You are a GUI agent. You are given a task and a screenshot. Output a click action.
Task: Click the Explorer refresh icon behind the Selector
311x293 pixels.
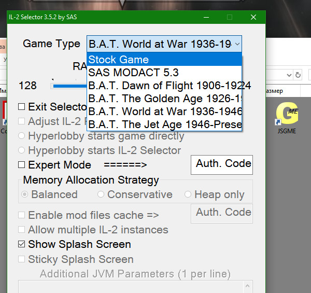pyautogui.click(x=298, y=75)
